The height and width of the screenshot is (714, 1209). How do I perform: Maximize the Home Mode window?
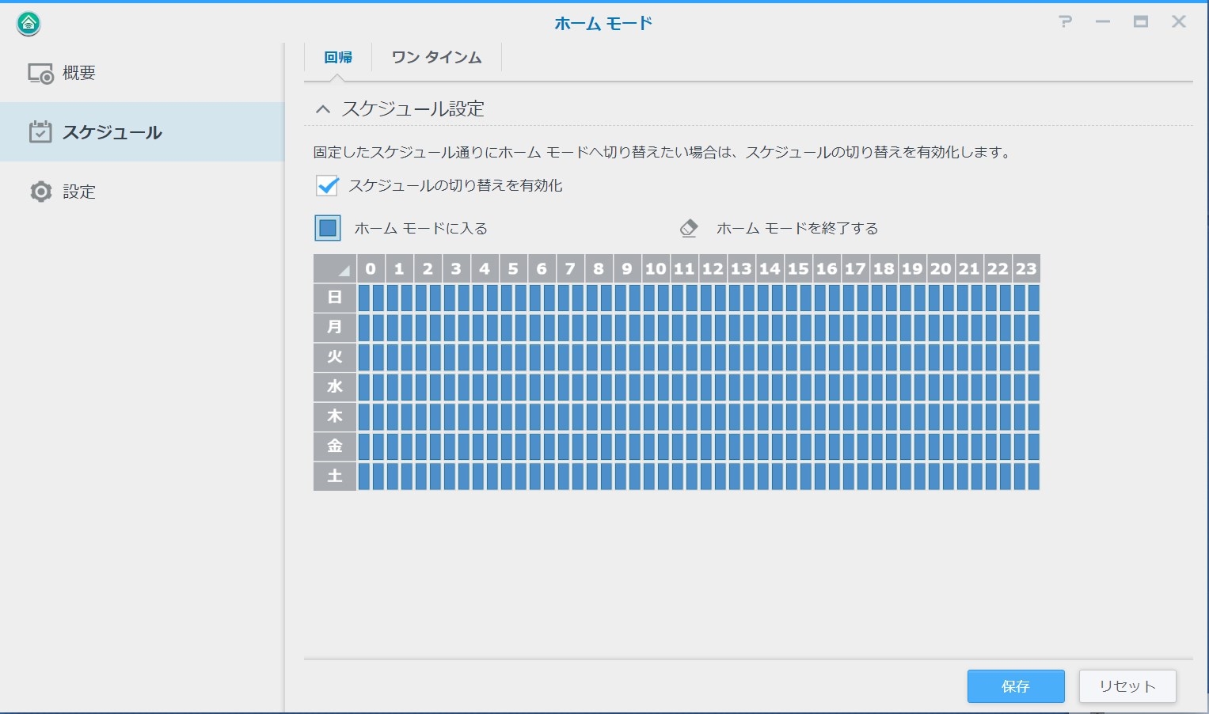[1141, 22]
